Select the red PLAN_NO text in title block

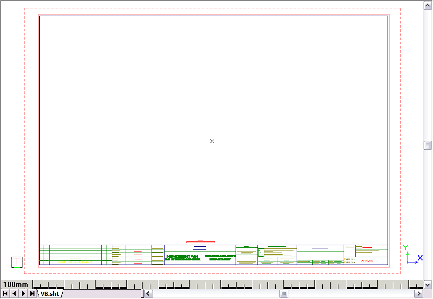click(367, 260)
